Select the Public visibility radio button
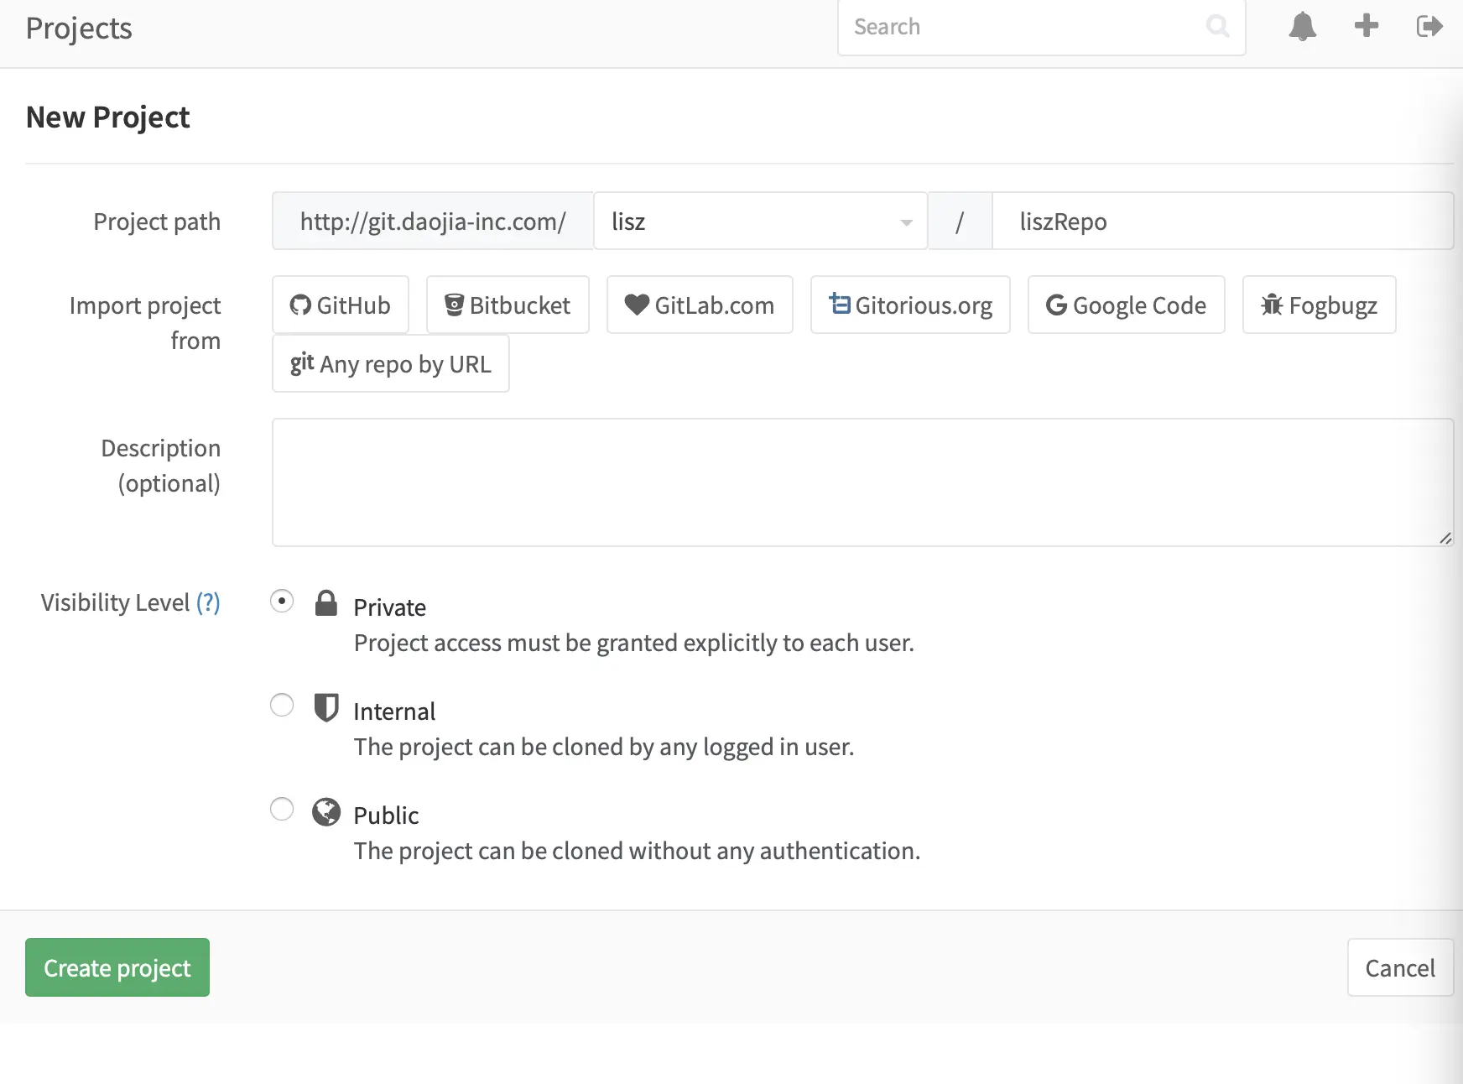Viewport: 1463px width, 1084px height. coord(282,810)
